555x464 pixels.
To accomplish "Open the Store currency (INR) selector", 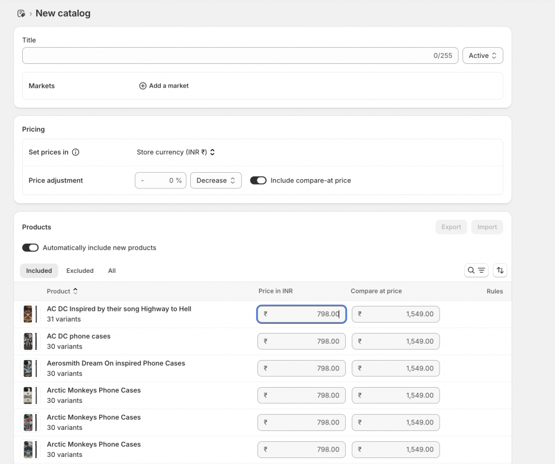I will 176,152.
